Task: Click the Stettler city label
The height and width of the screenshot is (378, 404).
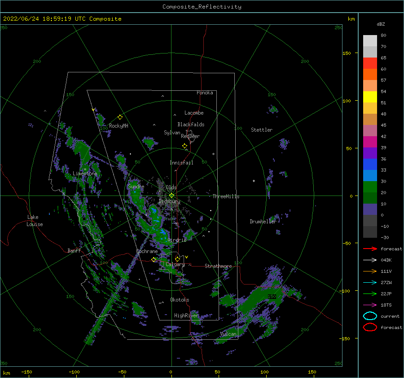Action: 262,130
